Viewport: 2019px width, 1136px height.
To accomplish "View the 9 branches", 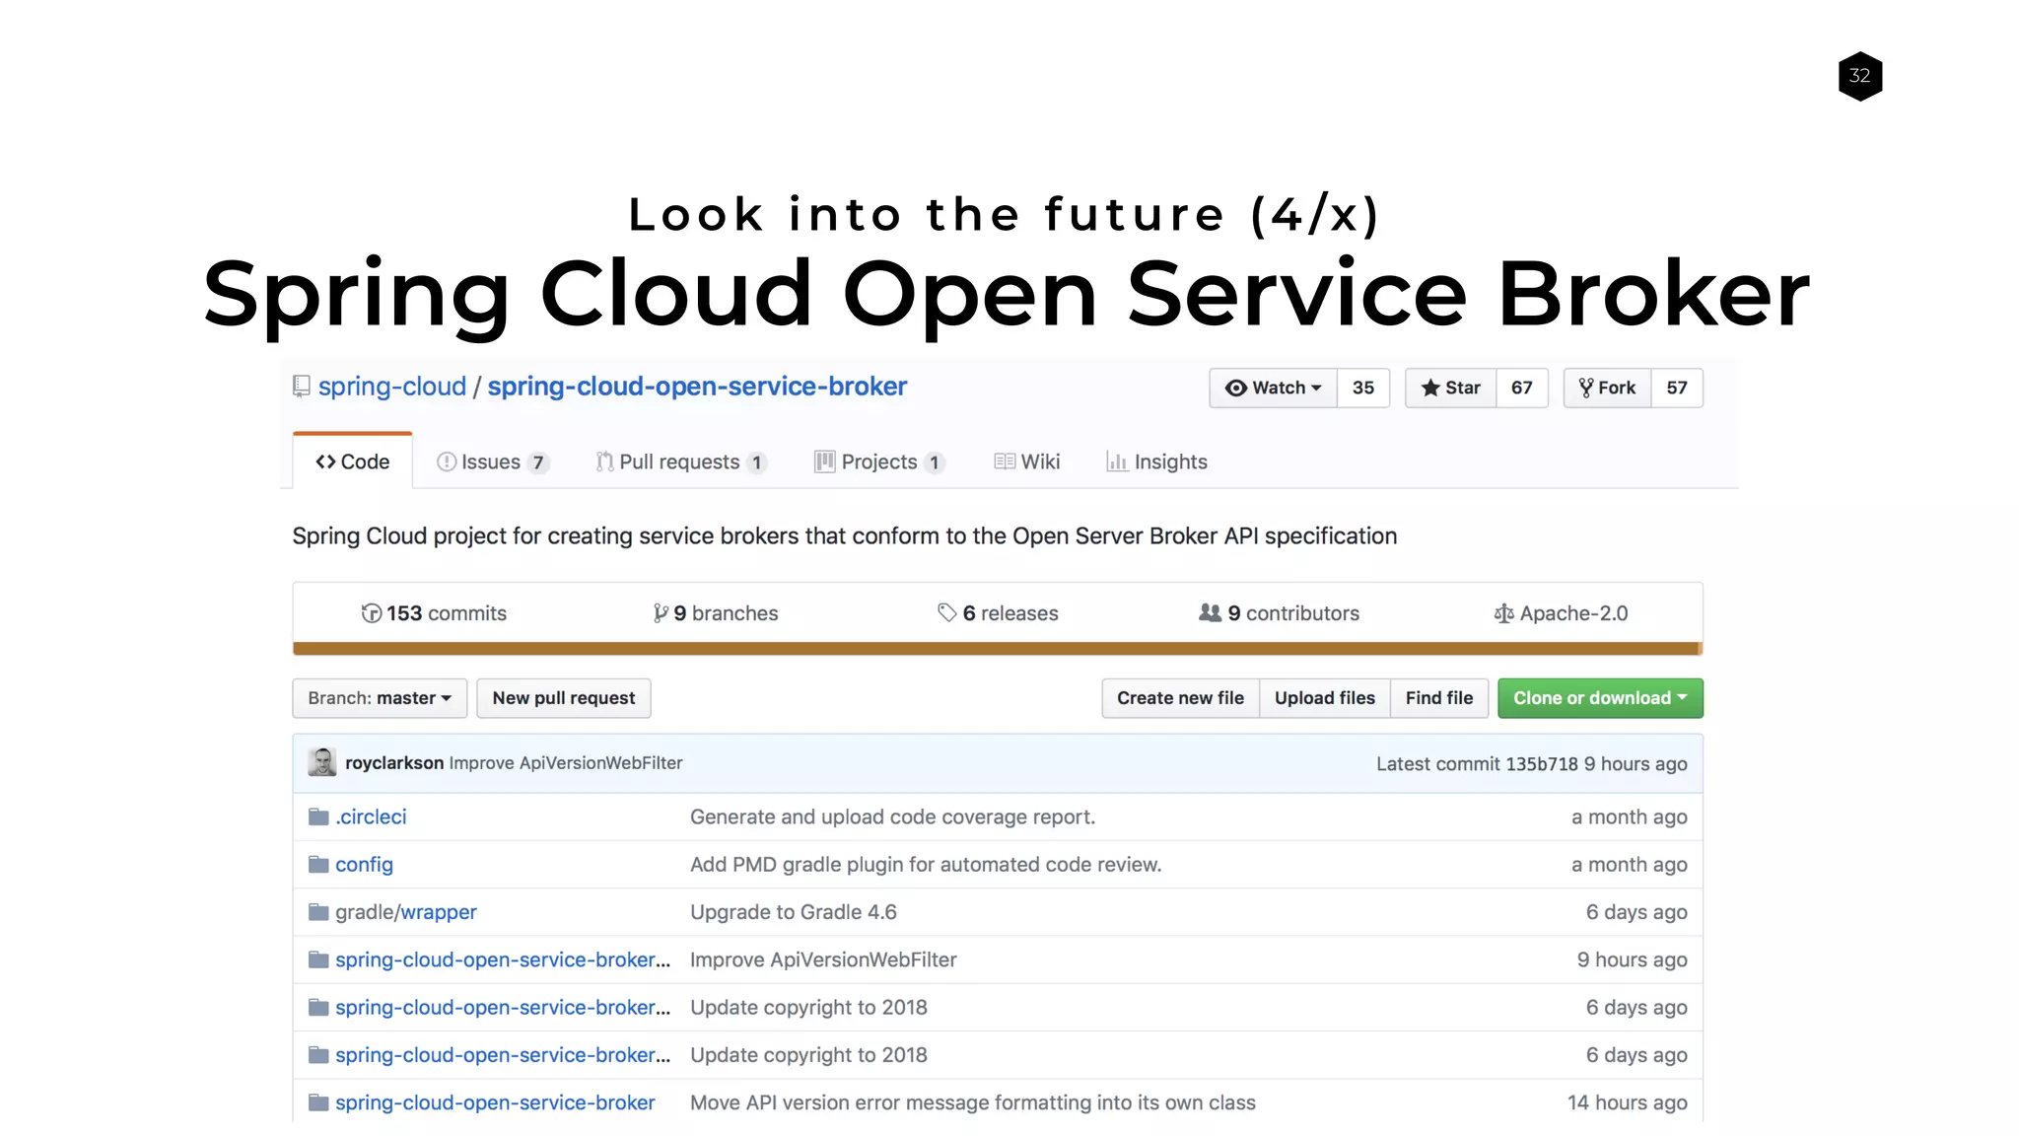I will (x=726, y=613).
